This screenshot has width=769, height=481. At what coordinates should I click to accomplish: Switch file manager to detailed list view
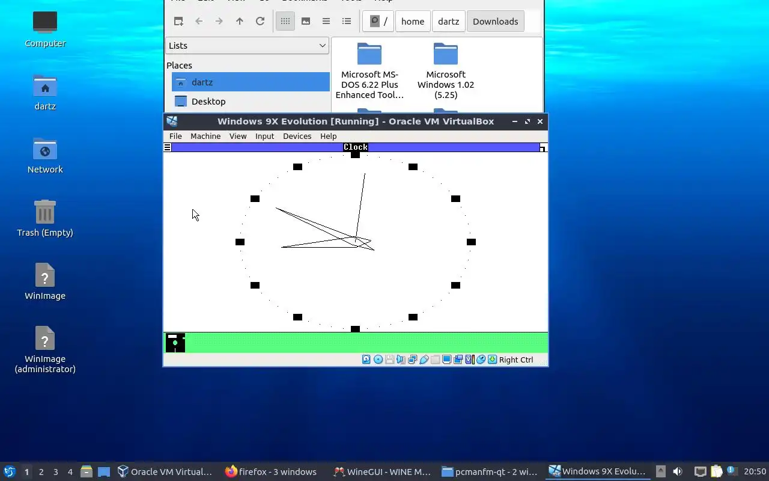click(x=347, y=21)
